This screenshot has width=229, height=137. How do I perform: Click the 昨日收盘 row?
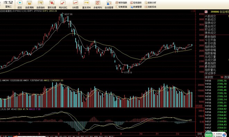[x=210, y=43]
